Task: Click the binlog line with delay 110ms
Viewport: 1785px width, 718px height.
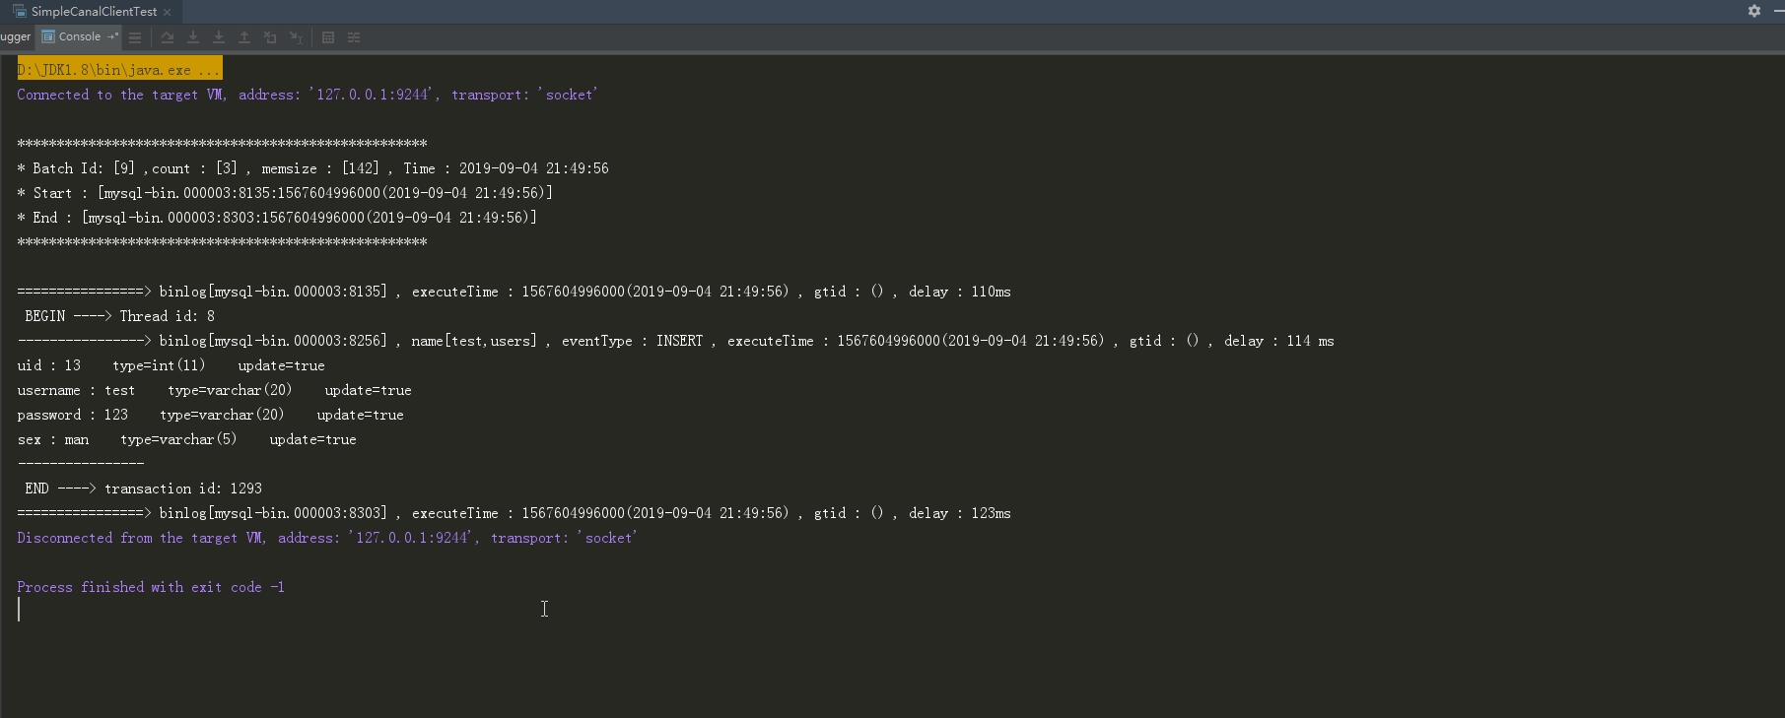Action: tap(514, 292)
